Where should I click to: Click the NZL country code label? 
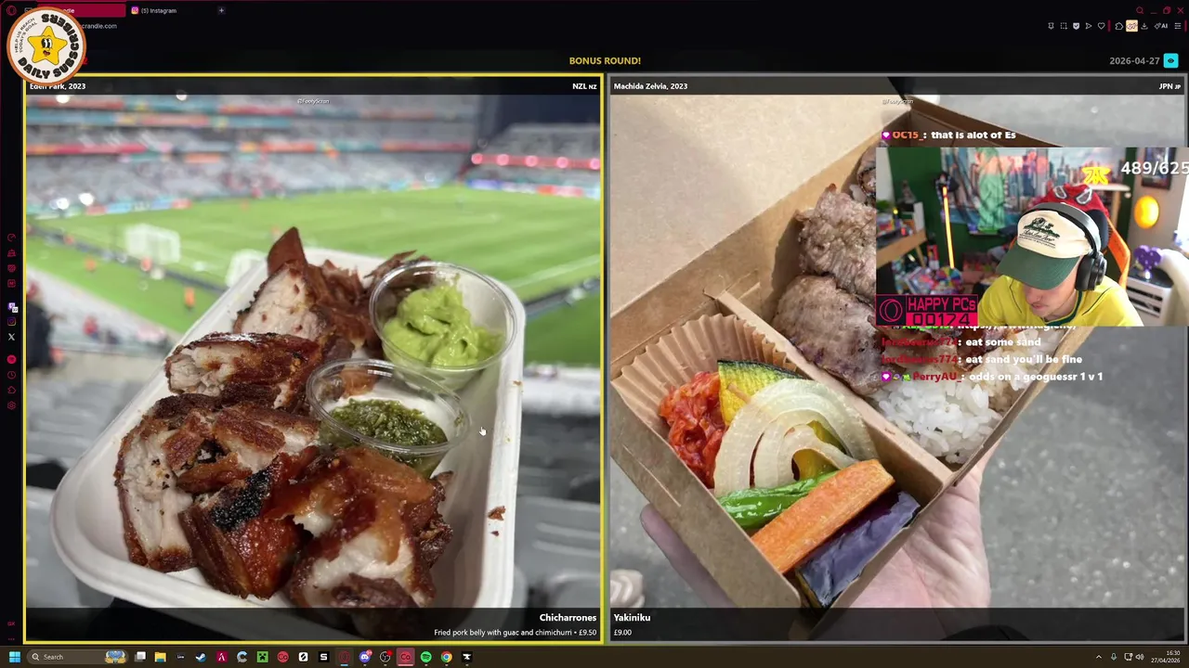(584, 86)
